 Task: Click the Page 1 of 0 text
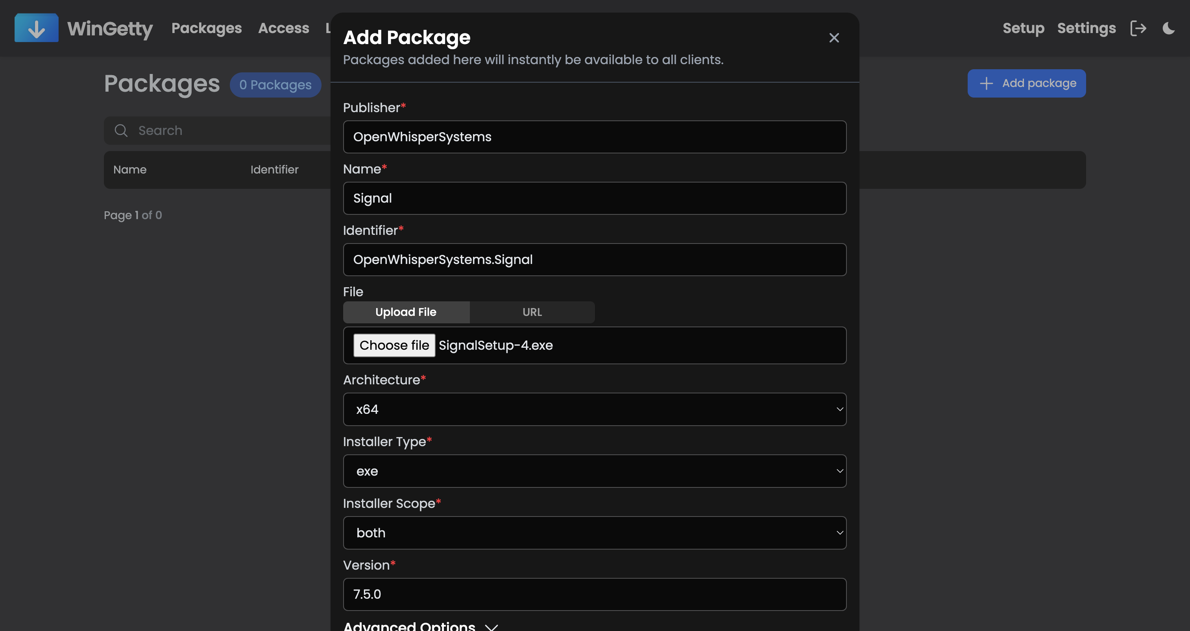pyautogui.click(x=133, y=215)
